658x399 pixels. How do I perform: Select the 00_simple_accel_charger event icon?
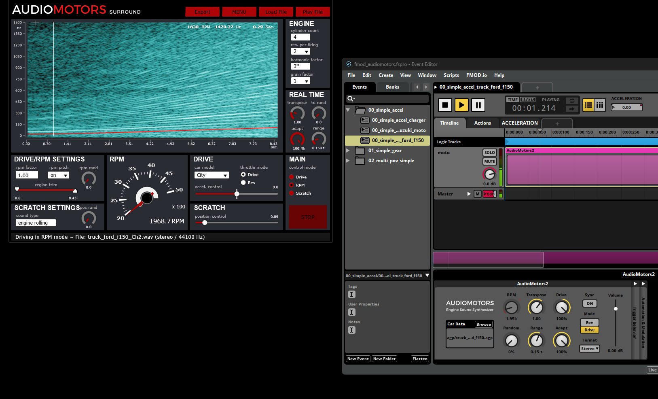tap(365, 120)
